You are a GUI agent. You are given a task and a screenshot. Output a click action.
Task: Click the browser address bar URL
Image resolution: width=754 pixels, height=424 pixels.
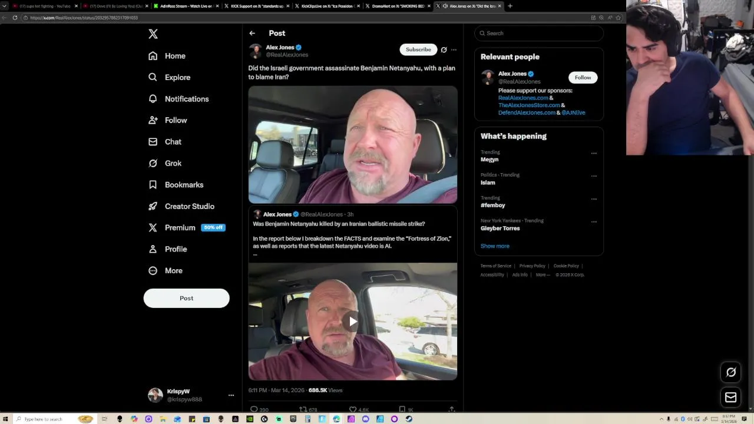84,18
